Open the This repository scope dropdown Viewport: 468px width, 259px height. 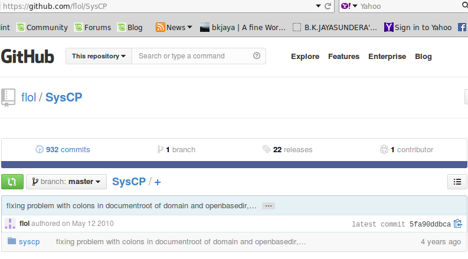coord(99,56)
